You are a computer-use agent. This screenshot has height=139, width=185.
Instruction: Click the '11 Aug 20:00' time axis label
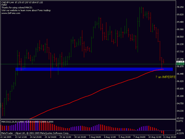(x=170, y=137)
